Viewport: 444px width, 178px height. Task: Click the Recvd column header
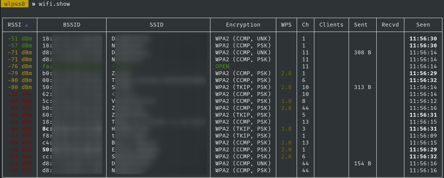click(x=390, y=25)
